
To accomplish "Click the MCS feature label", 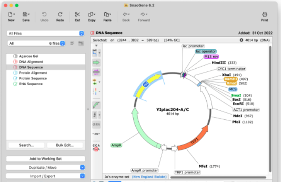I will (x=233, y=89).
